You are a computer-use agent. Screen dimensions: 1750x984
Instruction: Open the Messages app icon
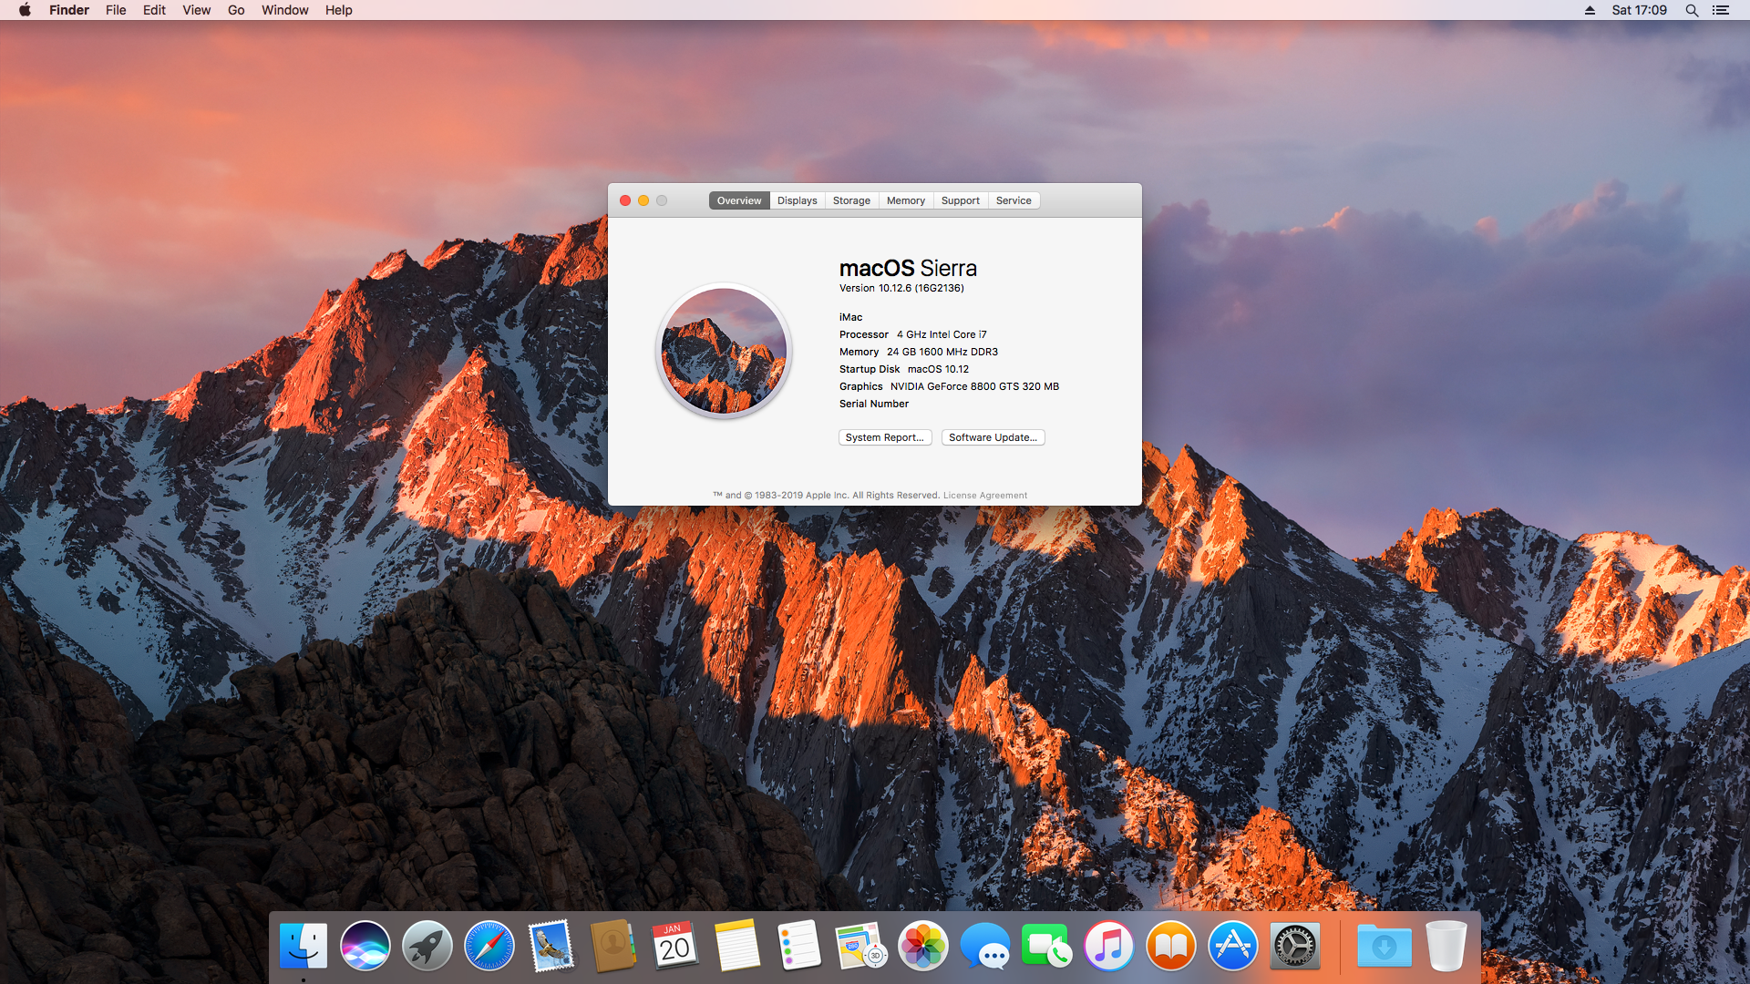pyautogui.click(x=985, y=947)
